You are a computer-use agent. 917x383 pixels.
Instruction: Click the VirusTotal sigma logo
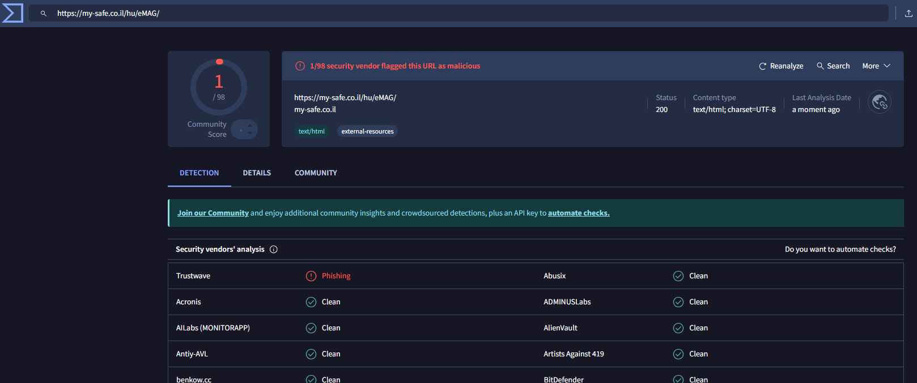[x=12, y=13]
